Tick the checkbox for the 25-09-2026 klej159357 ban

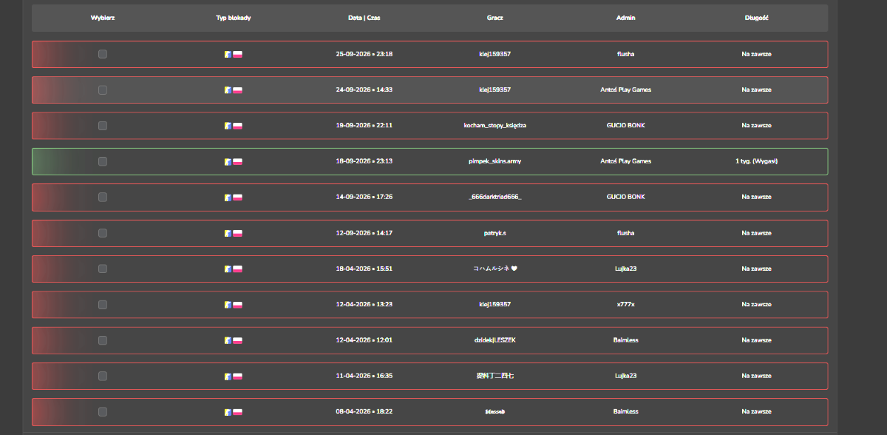click(103, 54)
